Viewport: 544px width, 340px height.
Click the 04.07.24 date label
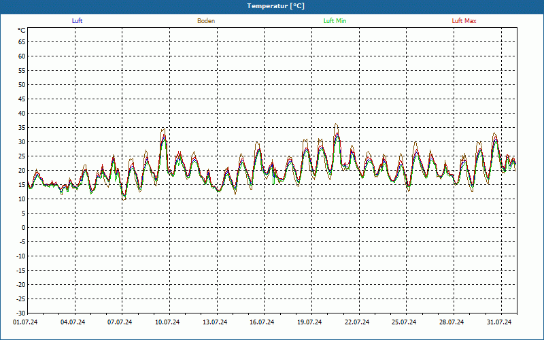point(73,322)
